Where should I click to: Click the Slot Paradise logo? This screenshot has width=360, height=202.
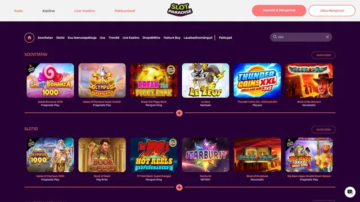(x=180, y=10)
